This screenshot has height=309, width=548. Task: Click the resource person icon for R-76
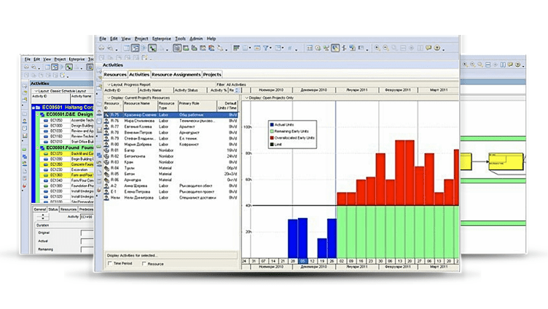tap(106, 120)
